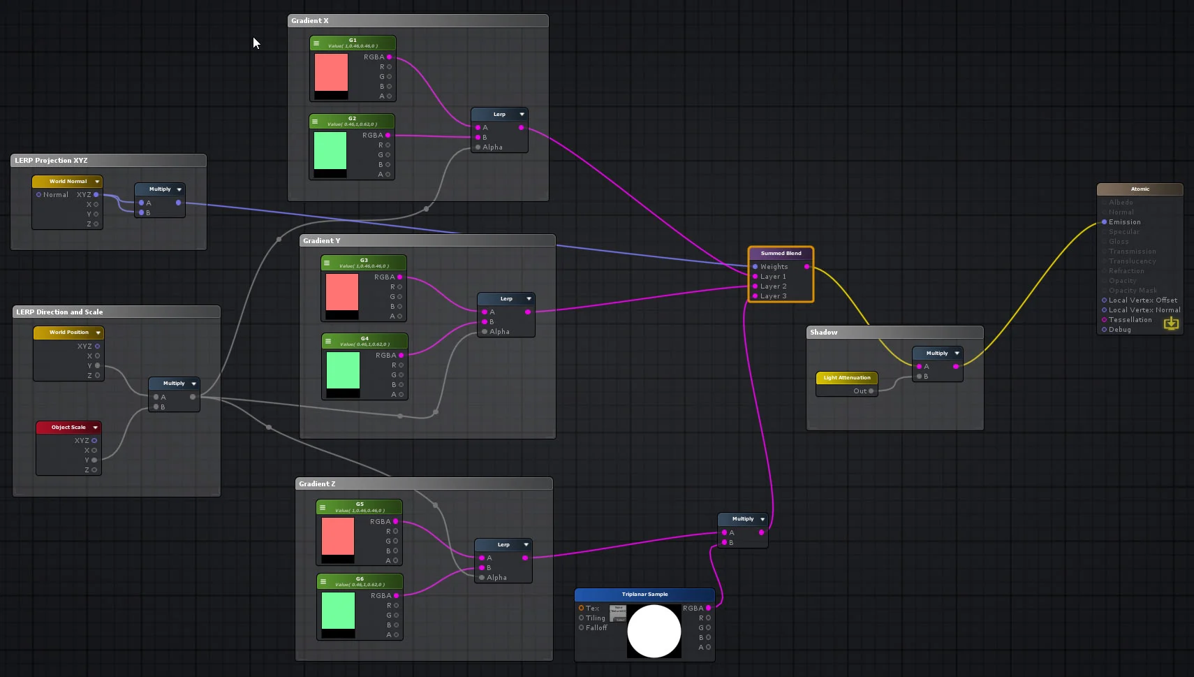Image resolution: width=1194 pixels, height=677 pixels.
Task: Click the G3 node R output port
Action: (399, 287)
